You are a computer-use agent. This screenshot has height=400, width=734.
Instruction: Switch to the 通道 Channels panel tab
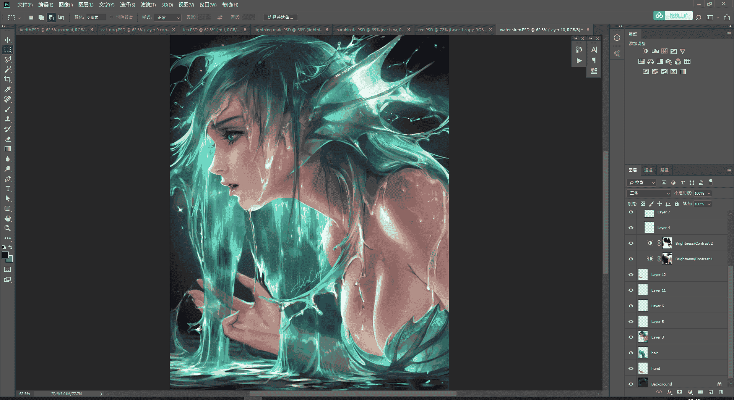click(x=648, y=170)
